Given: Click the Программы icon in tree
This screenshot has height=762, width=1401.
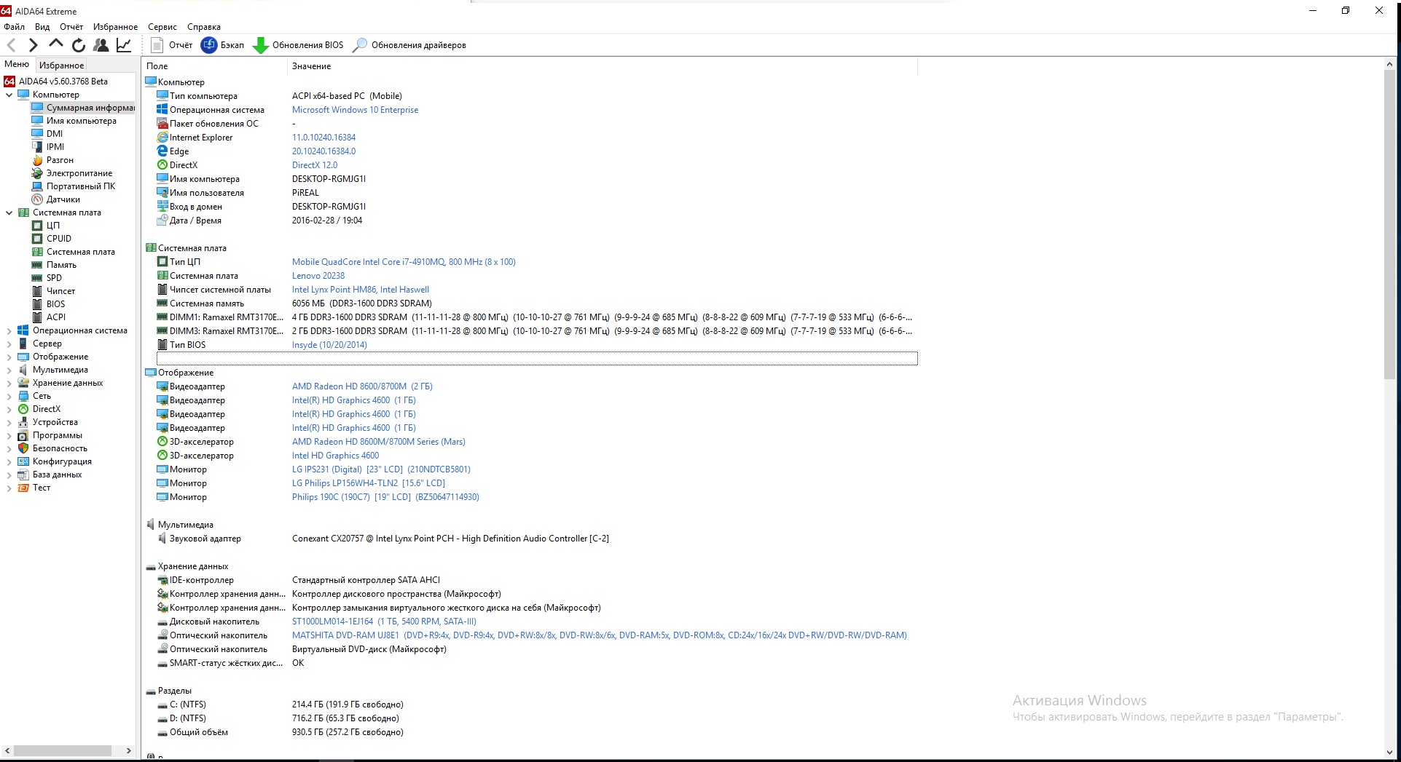Looking at the screenshot, I should (x=23, y=435).
